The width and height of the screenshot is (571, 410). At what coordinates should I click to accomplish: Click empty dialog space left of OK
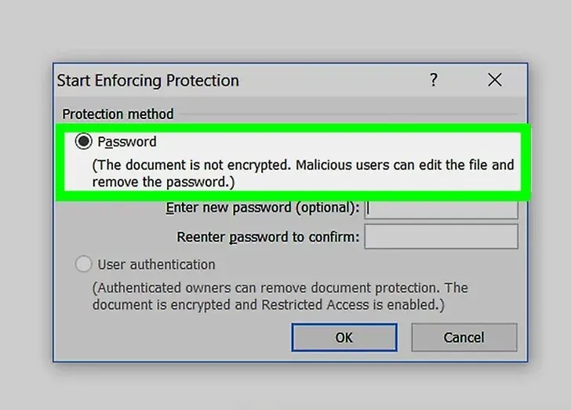coord(175,338)
